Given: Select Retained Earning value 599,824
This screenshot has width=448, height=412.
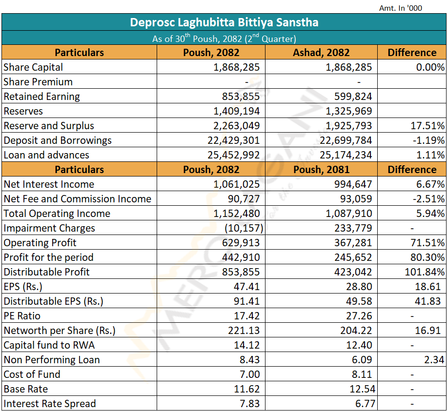Looking at the screenshot, I should click(x=353, y=97).
